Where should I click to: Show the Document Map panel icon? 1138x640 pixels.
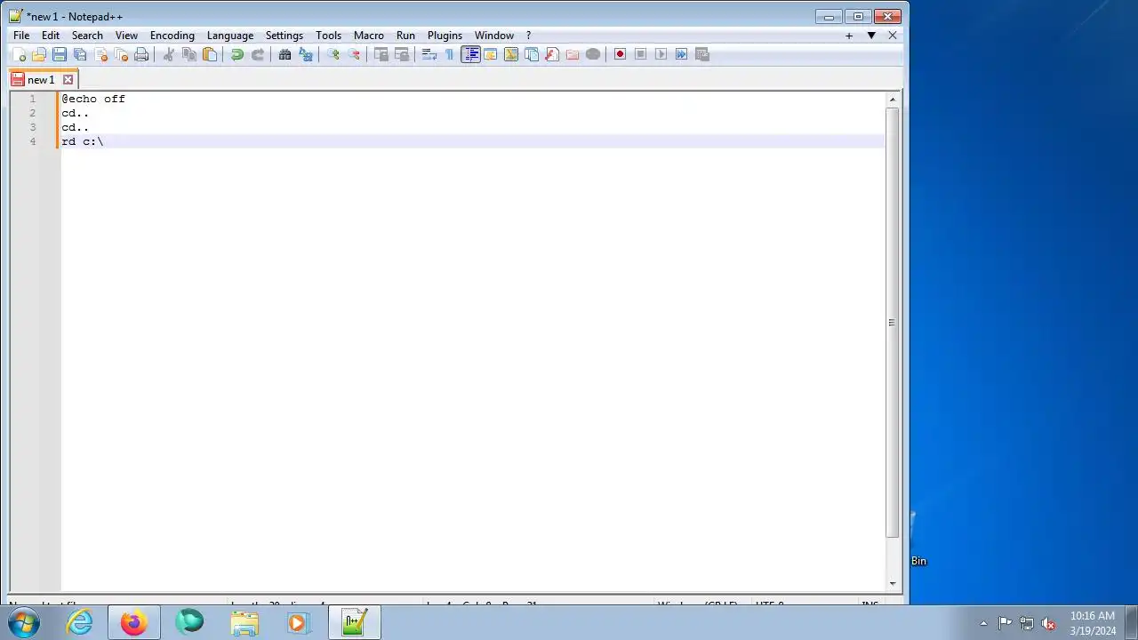coord(511,54)
